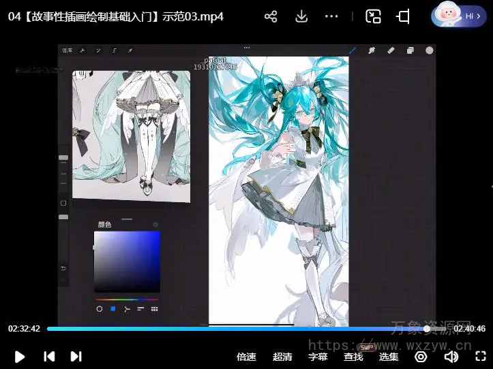Open the 超清 video quality menu
This screenshot has height=369, width=493.
click(x=282, y=356)
